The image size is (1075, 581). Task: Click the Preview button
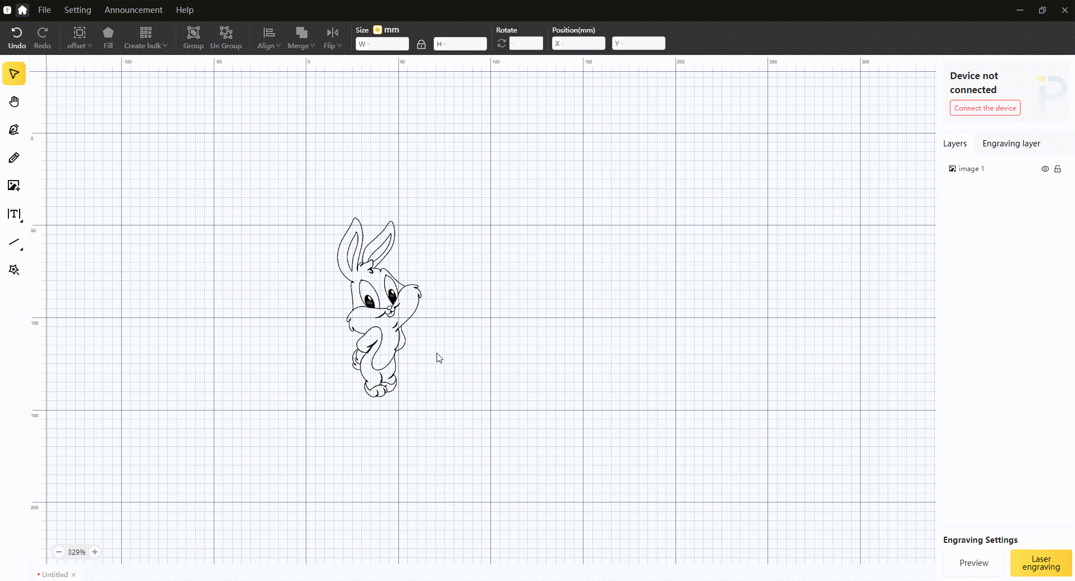(x=974, y=563)
